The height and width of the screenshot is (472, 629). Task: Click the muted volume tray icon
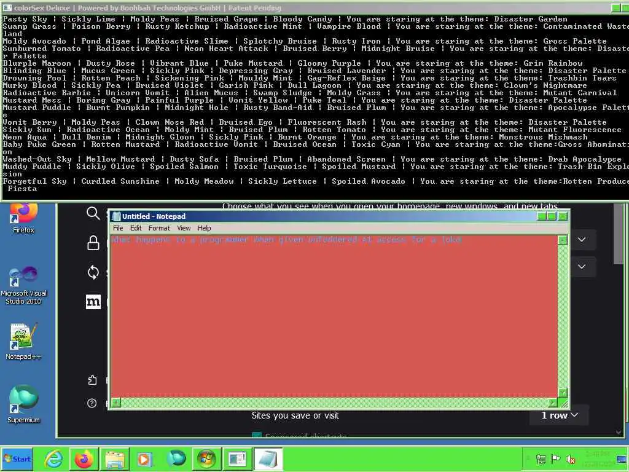point(570,459)
